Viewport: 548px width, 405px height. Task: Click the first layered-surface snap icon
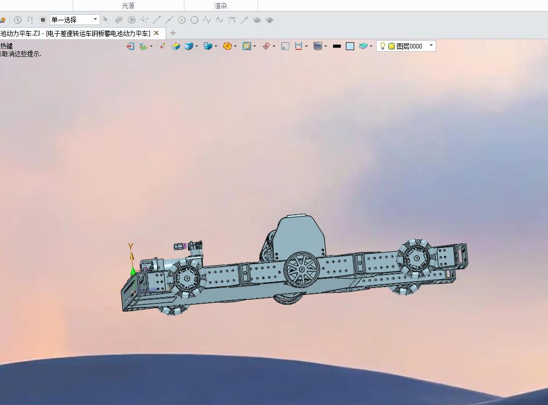coord(257,20)
